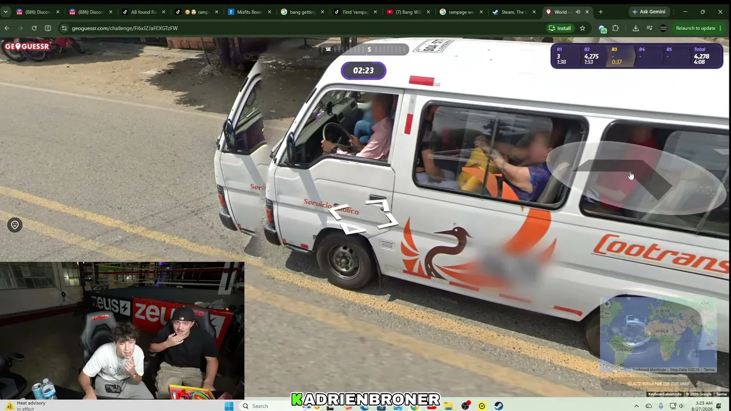Open Steam from the taskbar
731x411 pixels.
(x=499, y=406)
